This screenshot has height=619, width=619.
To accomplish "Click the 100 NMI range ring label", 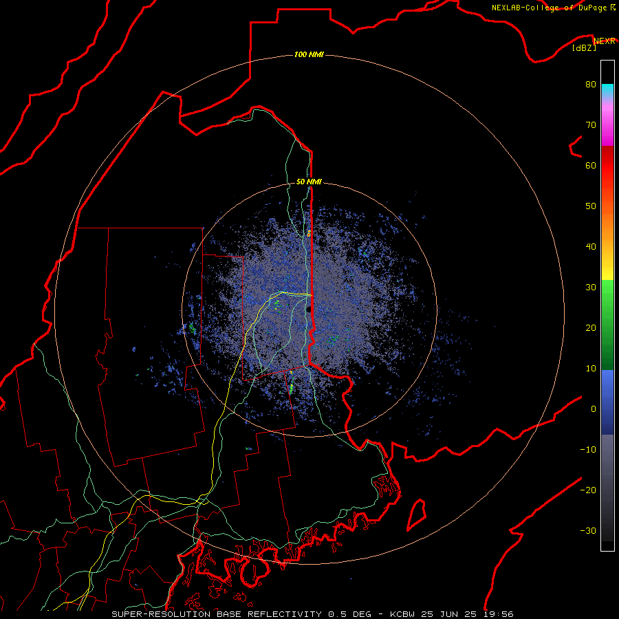I will click(309, 54).
